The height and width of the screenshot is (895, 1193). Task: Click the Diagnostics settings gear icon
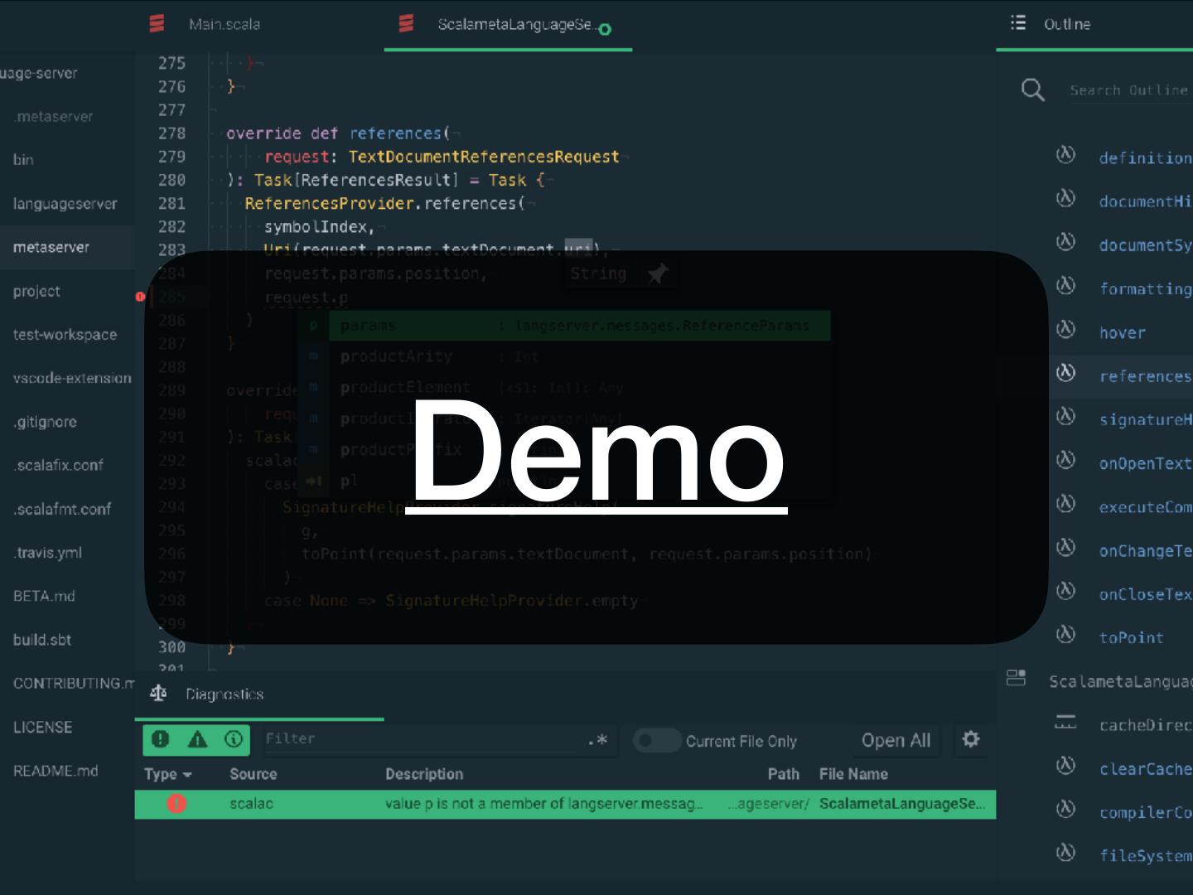coord(970,739)
